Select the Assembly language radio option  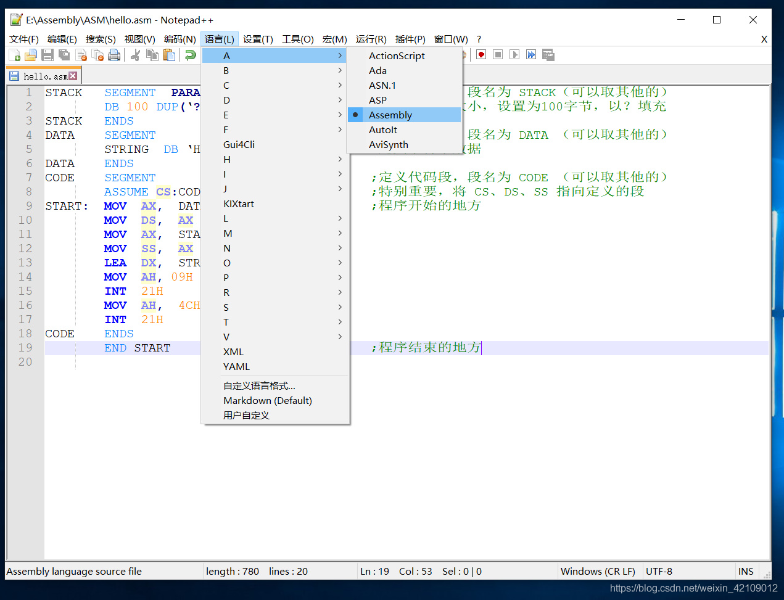pos(404,115)
